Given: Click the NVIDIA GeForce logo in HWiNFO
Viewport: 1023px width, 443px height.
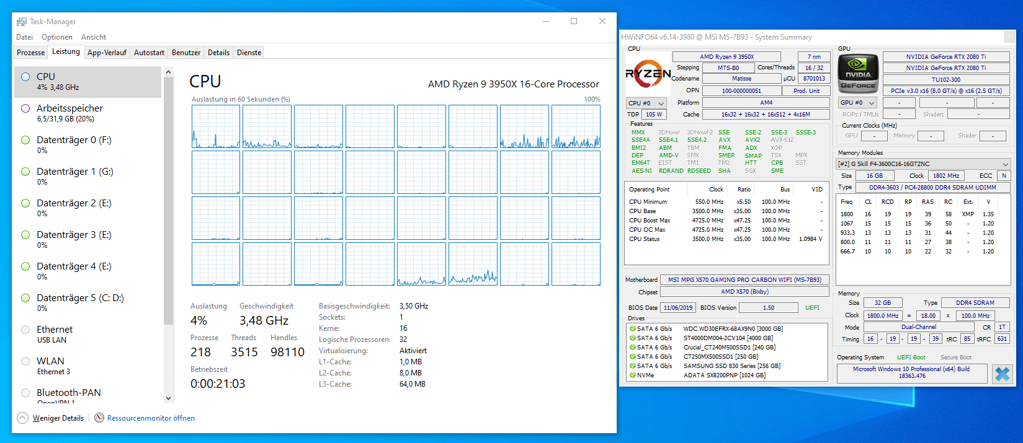Looking at the screenshot, I should (858, 74).
